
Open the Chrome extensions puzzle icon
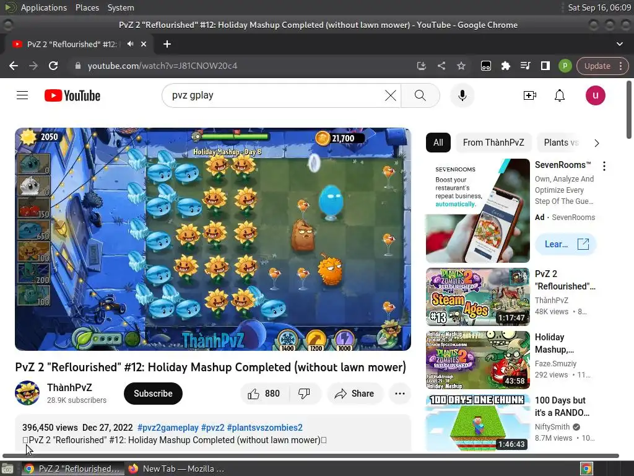[505, 66]
